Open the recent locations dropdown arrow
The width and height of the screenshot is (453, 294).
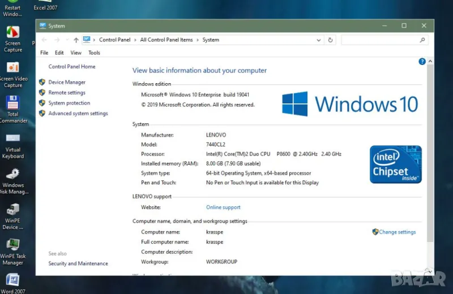pos(67,40)
